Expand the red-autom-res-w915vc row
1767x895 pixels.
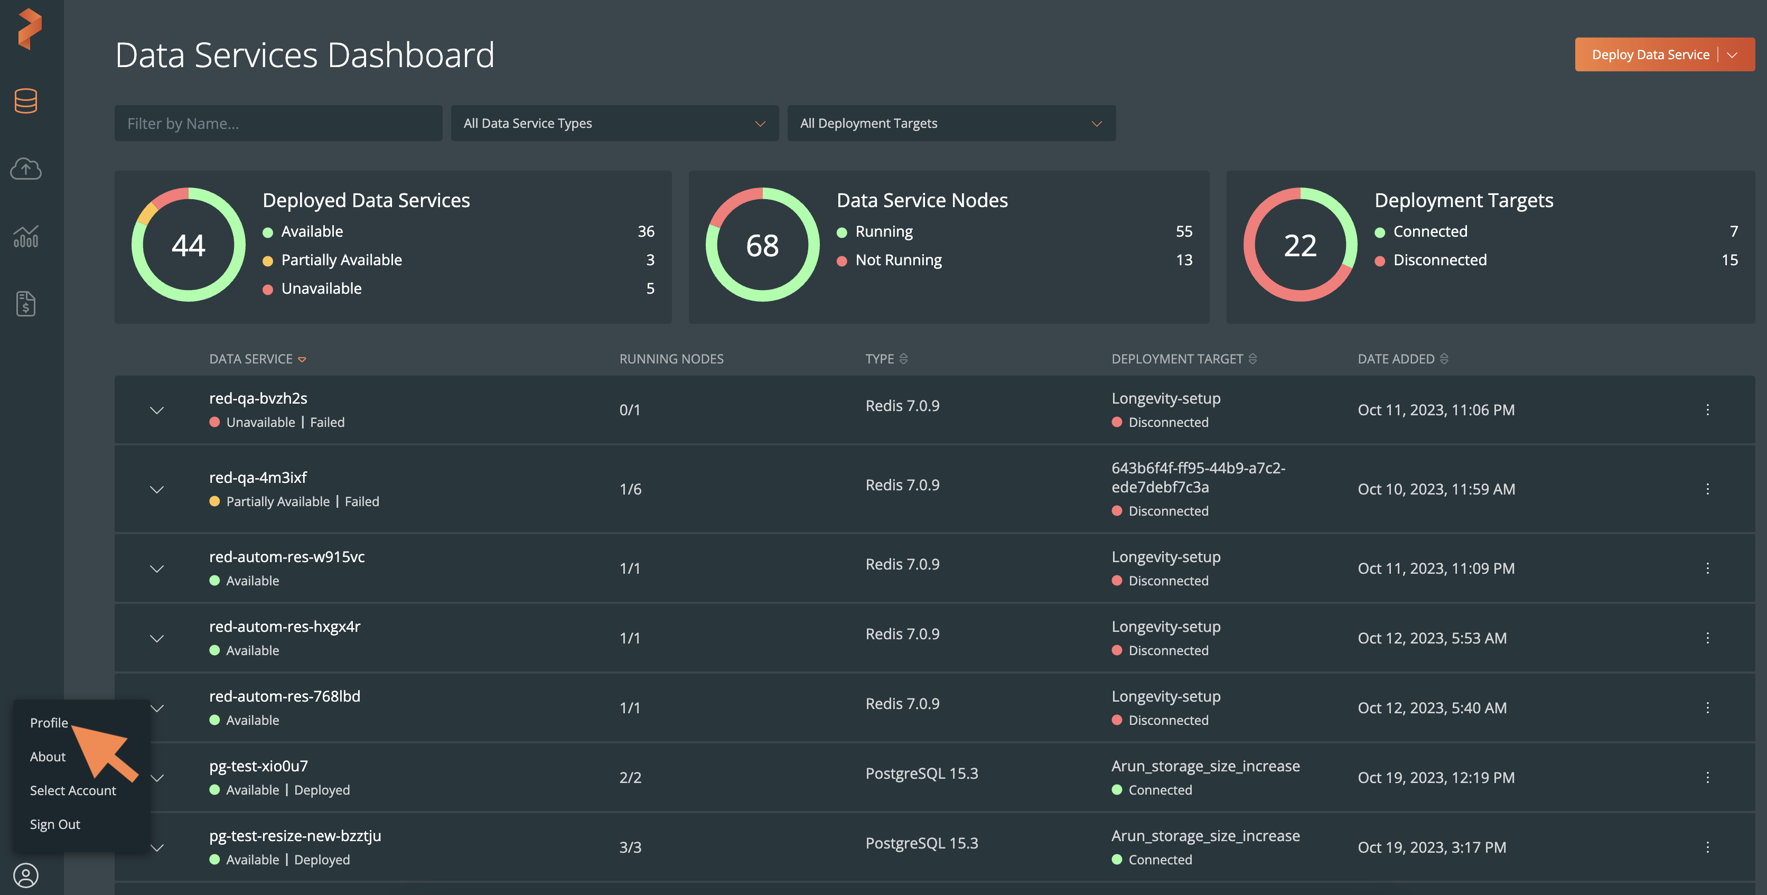coord(157,568)
